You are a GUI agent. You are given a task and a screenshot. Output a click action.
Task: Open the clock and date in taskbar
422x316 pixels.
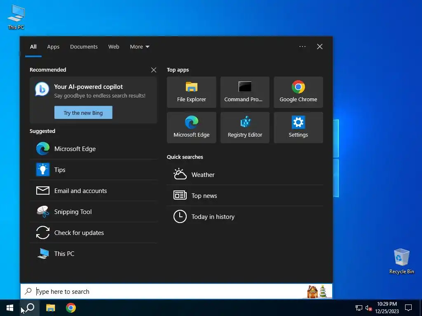click(x=387, y=308)
